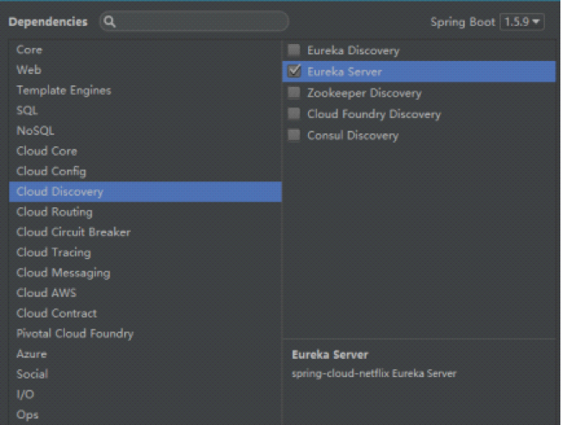
Task: Choose the NoSQL category
Action: [x=145, y=131]
